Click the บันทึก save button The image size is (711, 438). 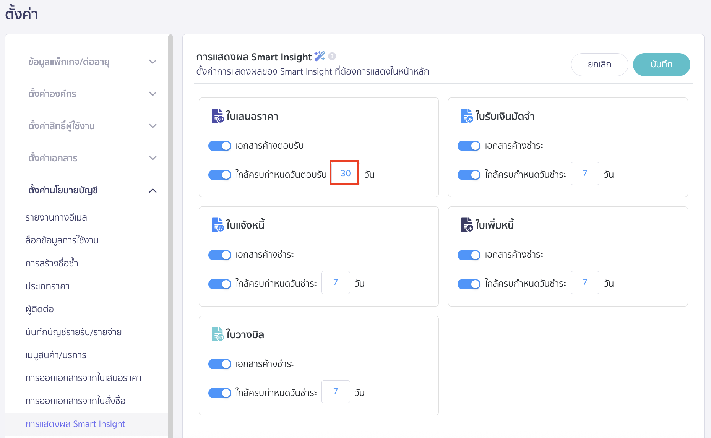[x=661, y=64]
